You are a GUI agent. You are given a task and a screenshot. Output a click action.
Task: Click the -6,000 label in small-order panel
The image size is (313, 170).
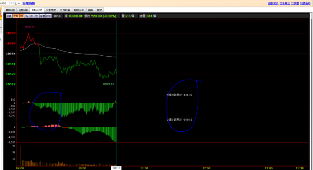point(12,143)
